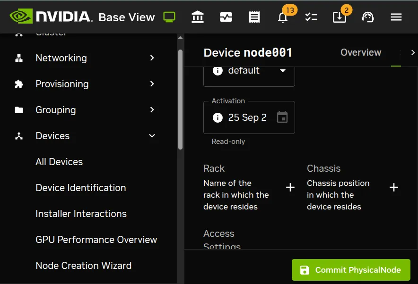Click the Activation date field

pos(249,117)
